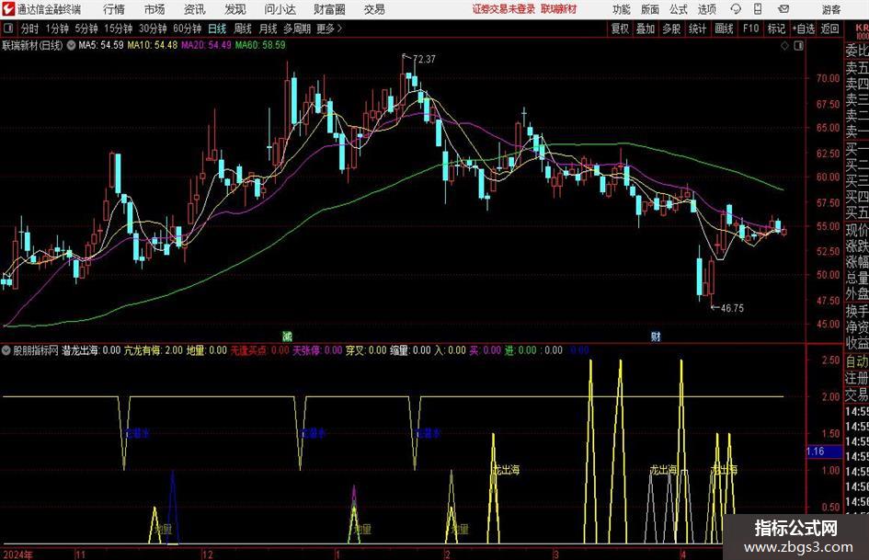
Task: Open the 资讯 menu
Action: (195, 9)
